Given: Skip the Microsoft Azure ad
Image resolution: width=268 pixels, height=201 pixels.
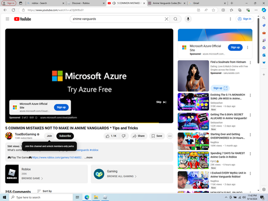Looking at the screenshot, I should (161, 102).
